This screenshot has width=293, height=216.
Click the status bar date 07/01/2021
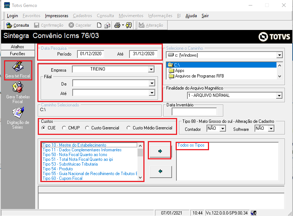pos(172,213)
